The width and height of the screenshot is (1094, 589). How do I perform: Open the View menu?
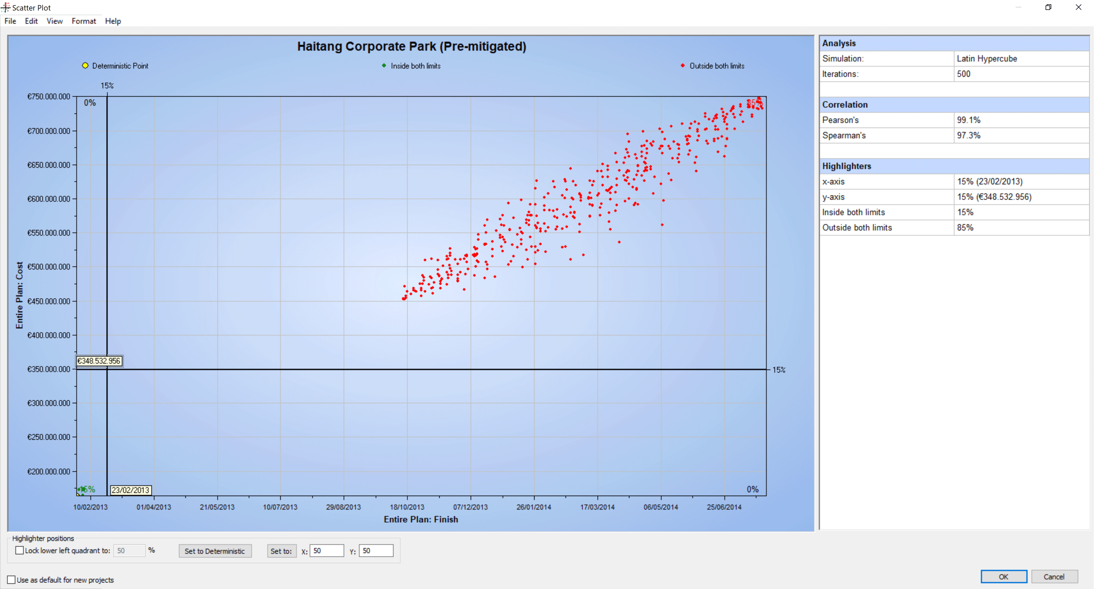[54, 21]
